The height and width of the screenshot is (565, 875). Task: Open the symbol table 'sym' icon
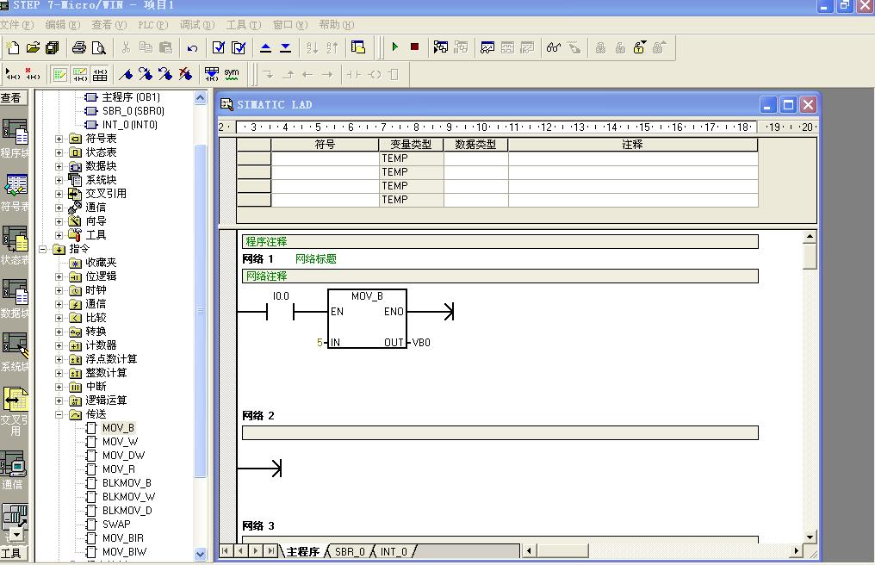232,74
